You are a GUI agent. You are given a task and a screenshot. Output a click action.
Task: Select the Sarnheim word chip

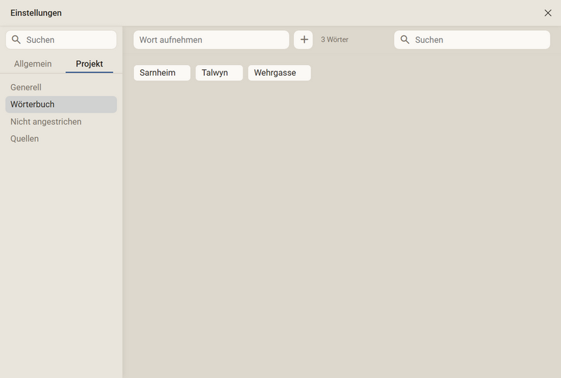click(162, 73)
